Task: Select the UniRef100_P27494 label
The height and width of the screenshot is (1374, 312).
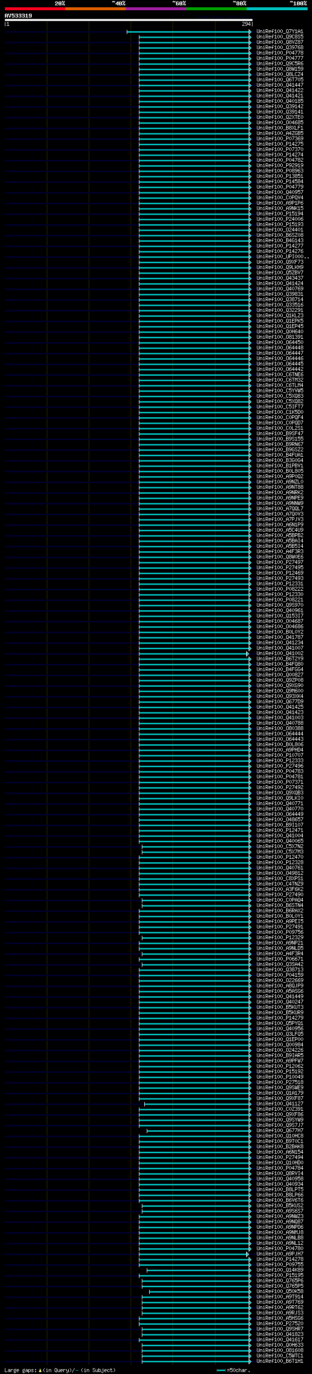Action: tap(279, 1158)
